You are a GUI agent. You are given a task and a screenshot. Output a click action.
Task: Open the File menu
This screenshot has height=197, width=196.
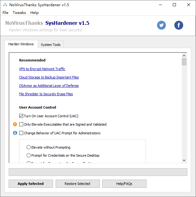[x=6, y=13]
